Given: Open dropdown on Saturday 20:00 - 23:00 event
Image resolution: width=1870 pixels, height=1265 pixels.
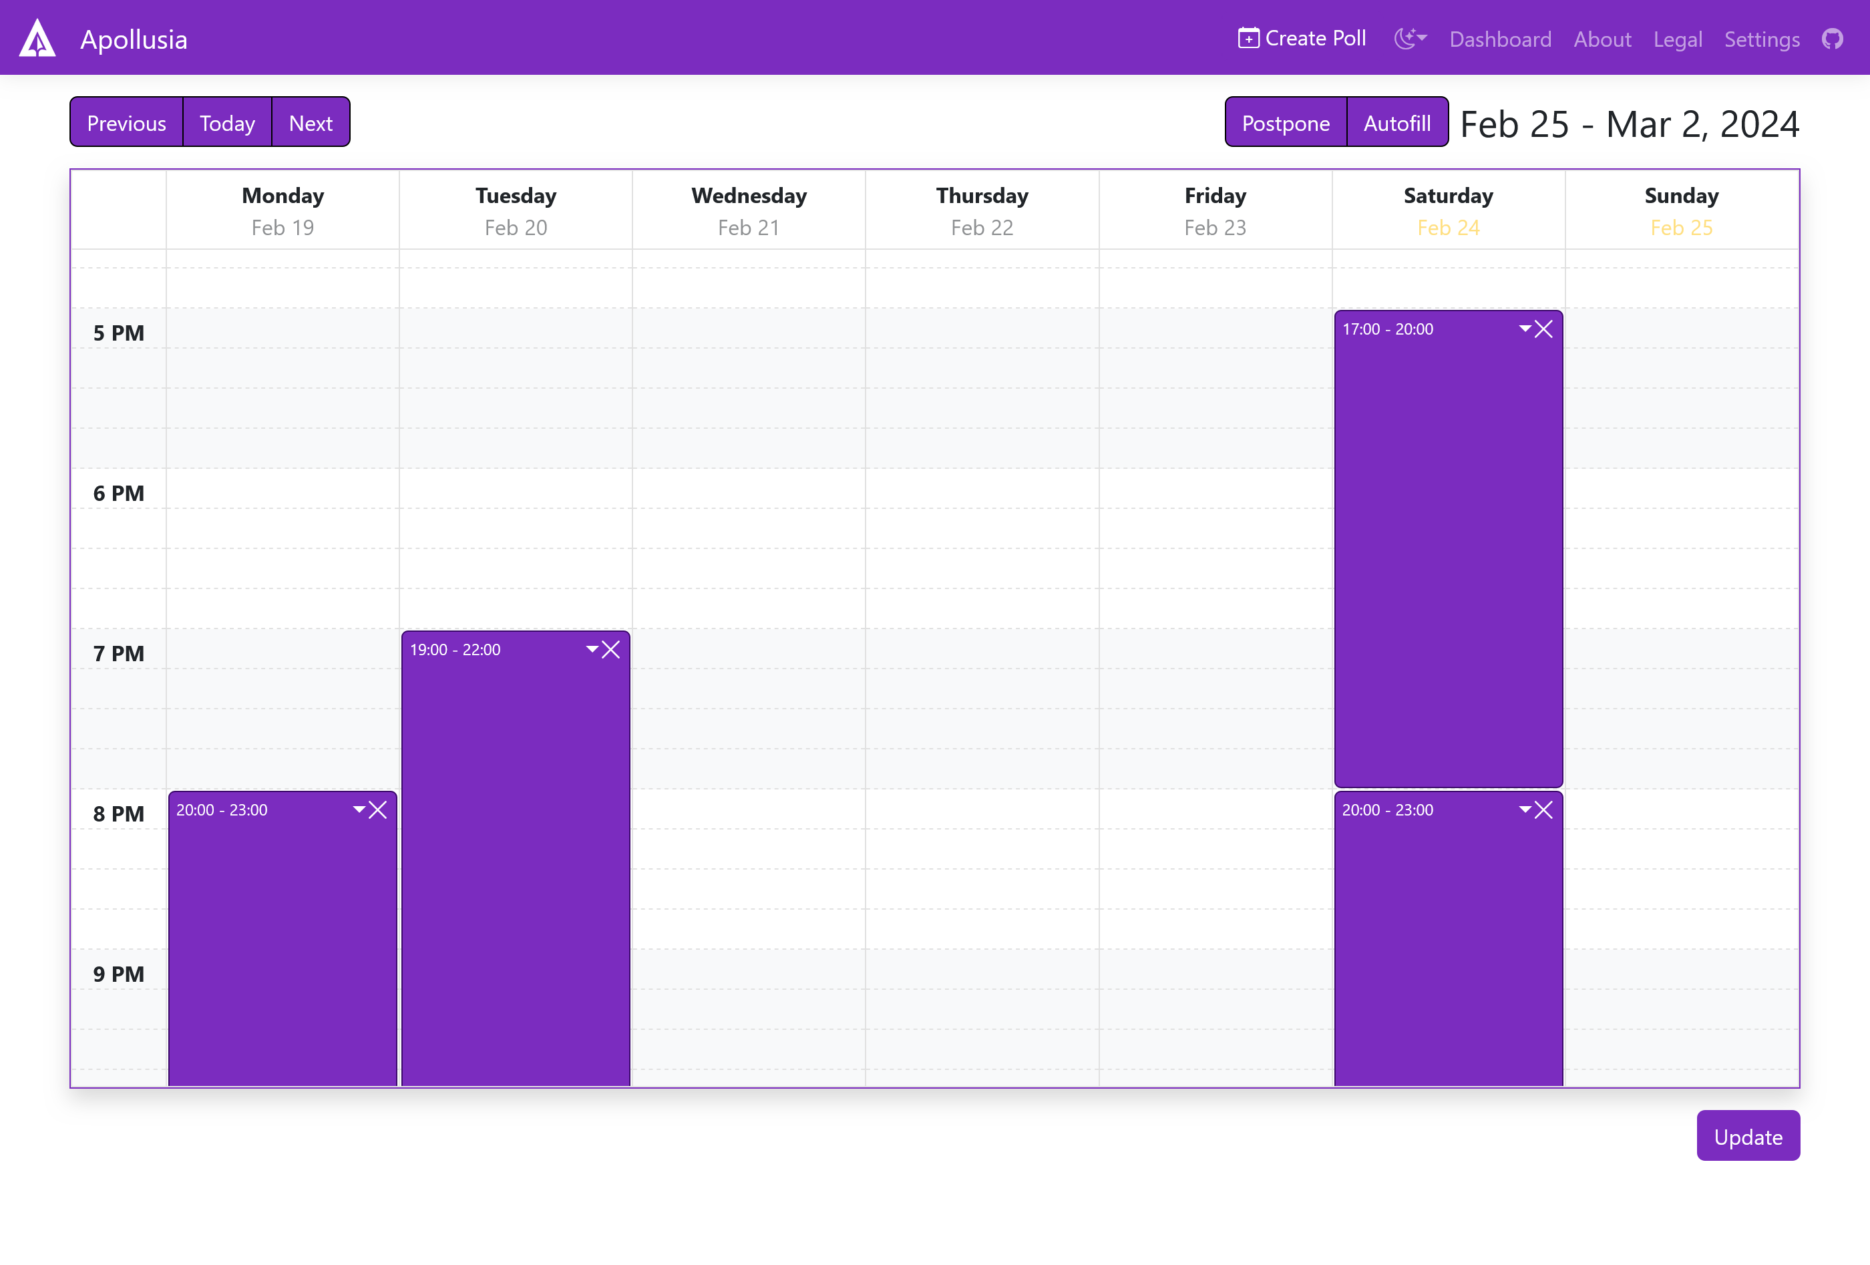Looking at the screenshot, I should tap(1525, 809).
